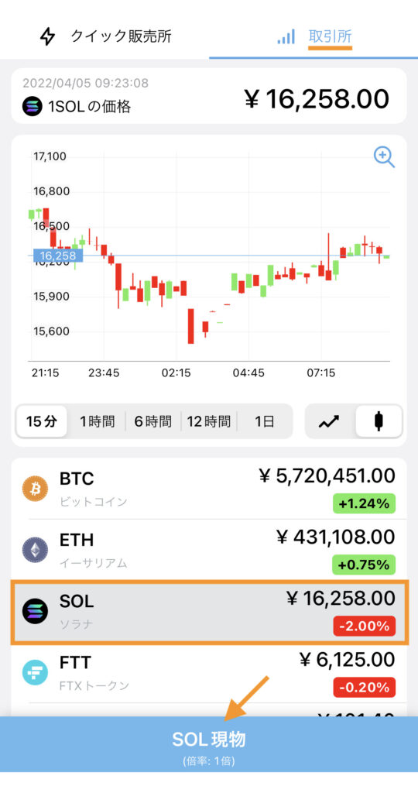The width and height of the screenshot is (418, 793).
Task: Select the 1時間 chart interval
Action: [97, 421]
